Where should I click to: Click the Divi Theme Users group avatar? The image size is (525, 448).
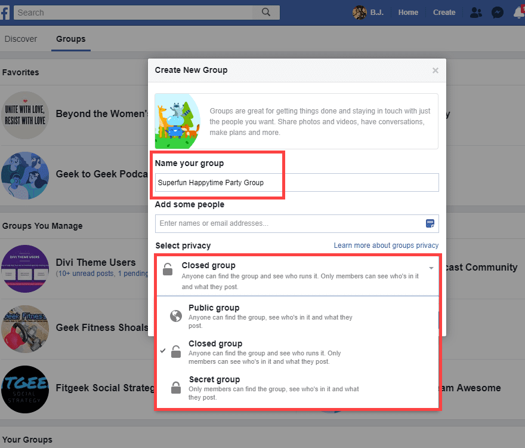pyautogui.click(x=25, y=269)
